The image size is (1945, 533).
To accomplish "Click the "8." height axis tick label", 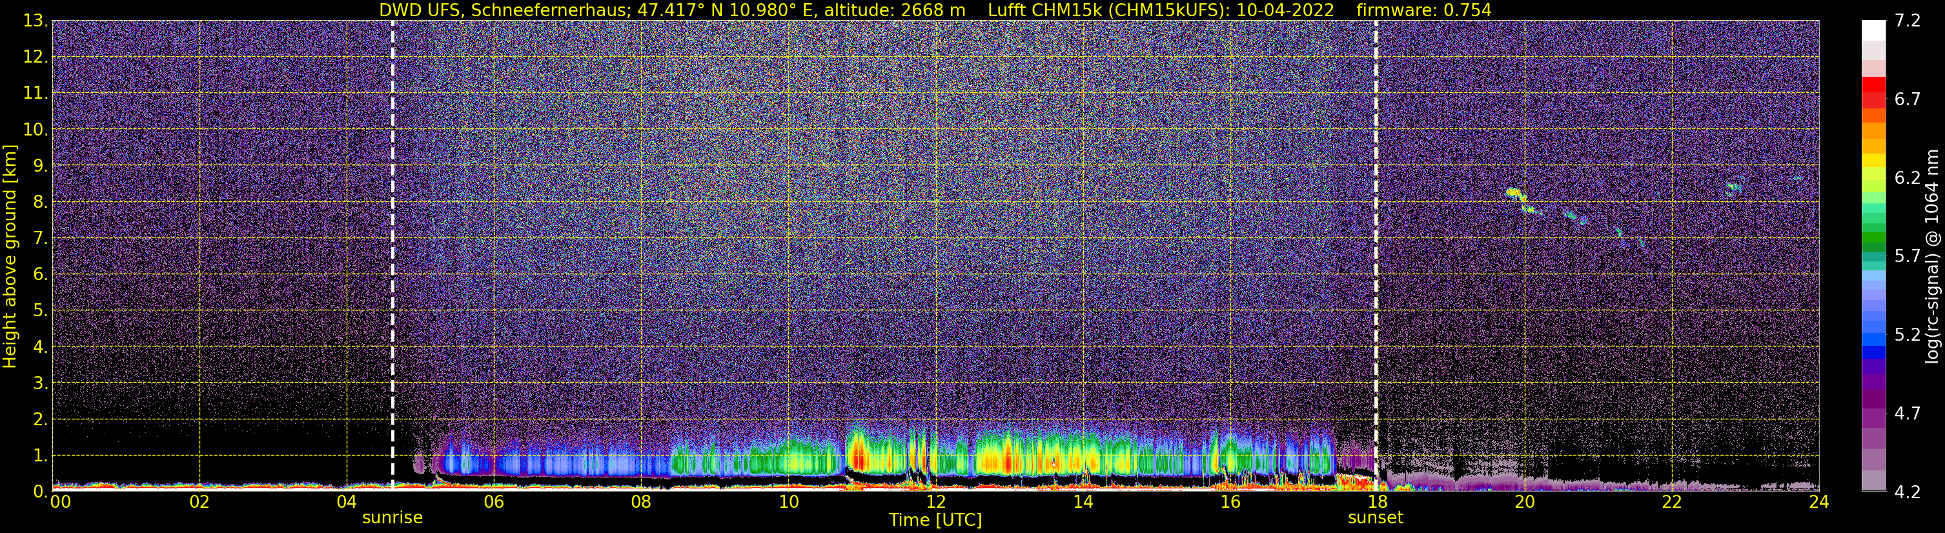I will [x=39, y=201].
